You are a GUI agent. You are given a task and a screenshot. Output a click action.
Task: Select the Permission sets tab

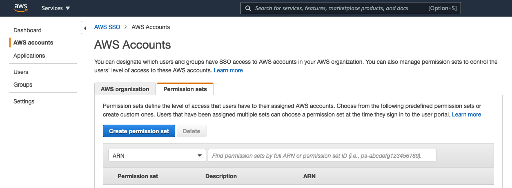[x=185, y=89]
